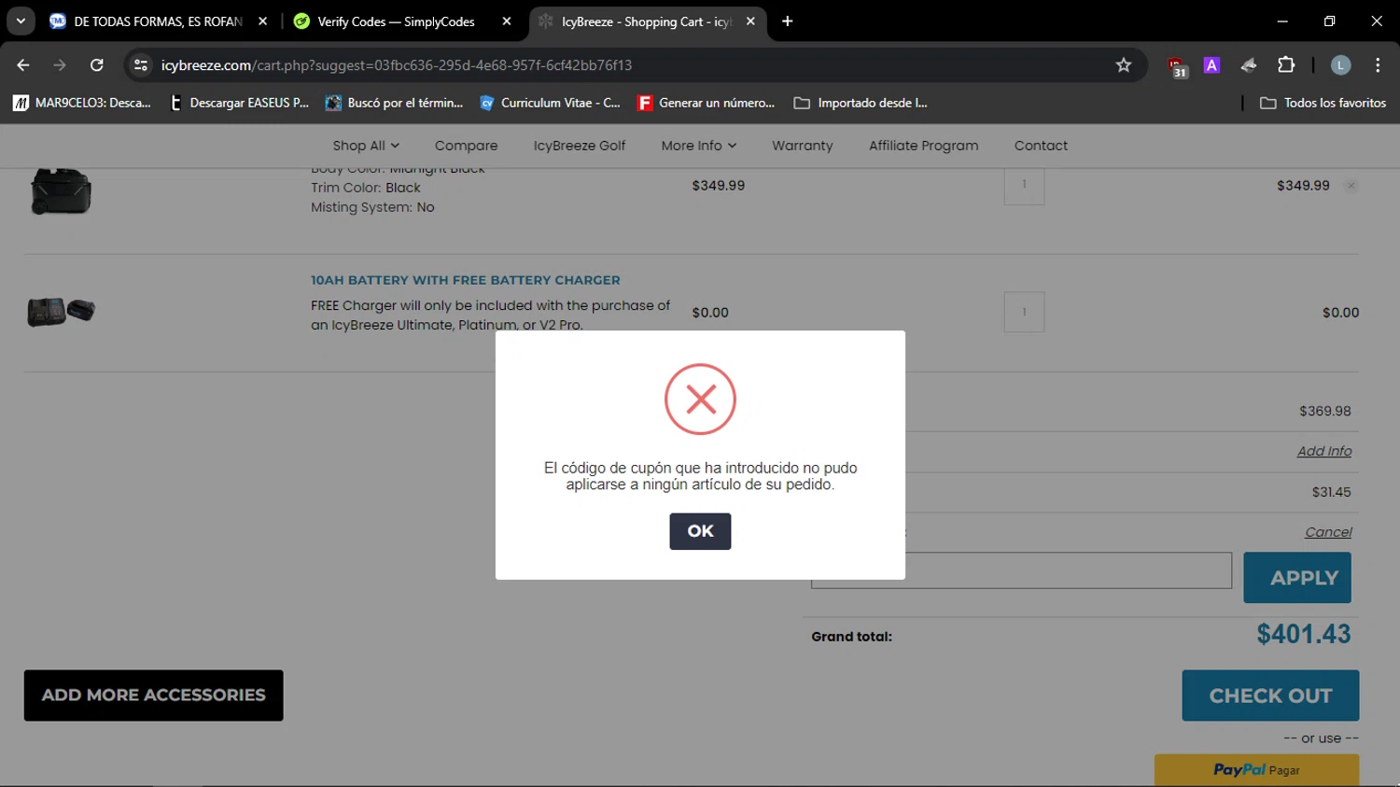
Task: Click the cooler quantity field
Action: click(1024, 185)
